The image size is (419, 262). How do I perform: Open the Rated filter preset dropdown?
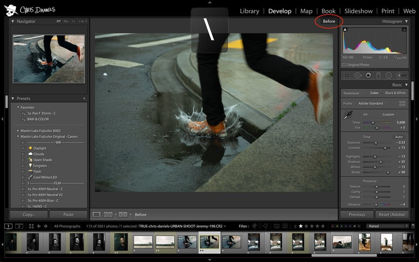coord(387,226)
